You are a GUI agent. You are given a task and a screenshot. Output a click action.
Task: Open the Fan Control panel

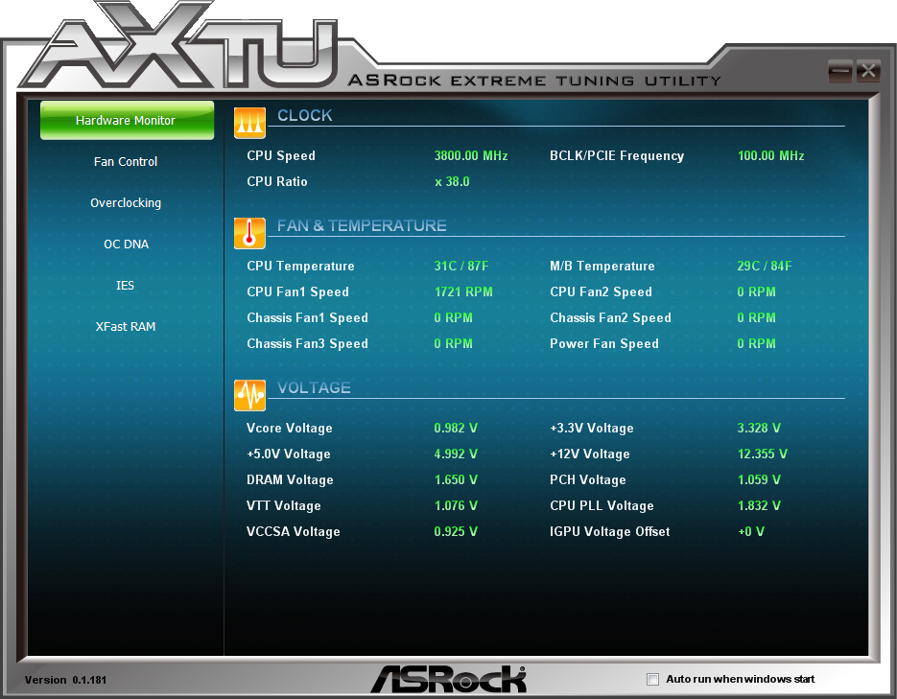click(x=126, y=161)
